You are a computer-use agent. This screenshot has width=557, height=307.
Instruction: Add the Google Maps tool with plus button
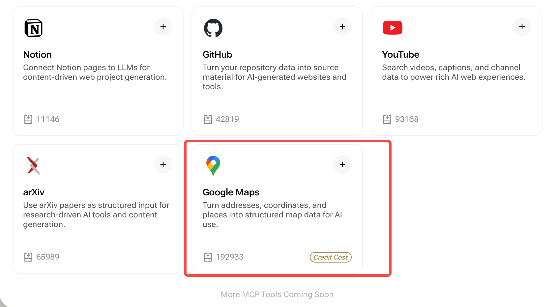tap(342, 164)
